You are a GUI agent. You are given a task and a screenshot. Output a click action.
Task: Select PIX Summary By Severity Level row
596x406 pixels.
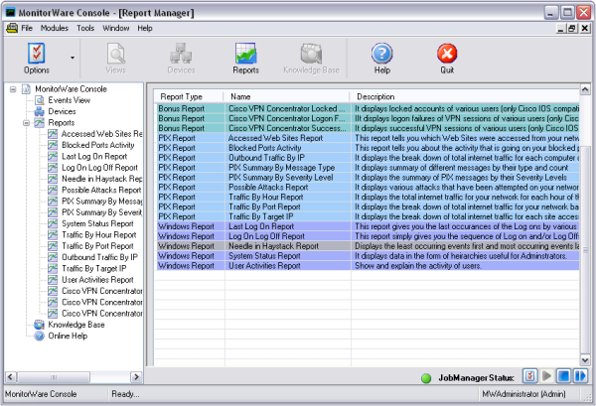(368, 178)
